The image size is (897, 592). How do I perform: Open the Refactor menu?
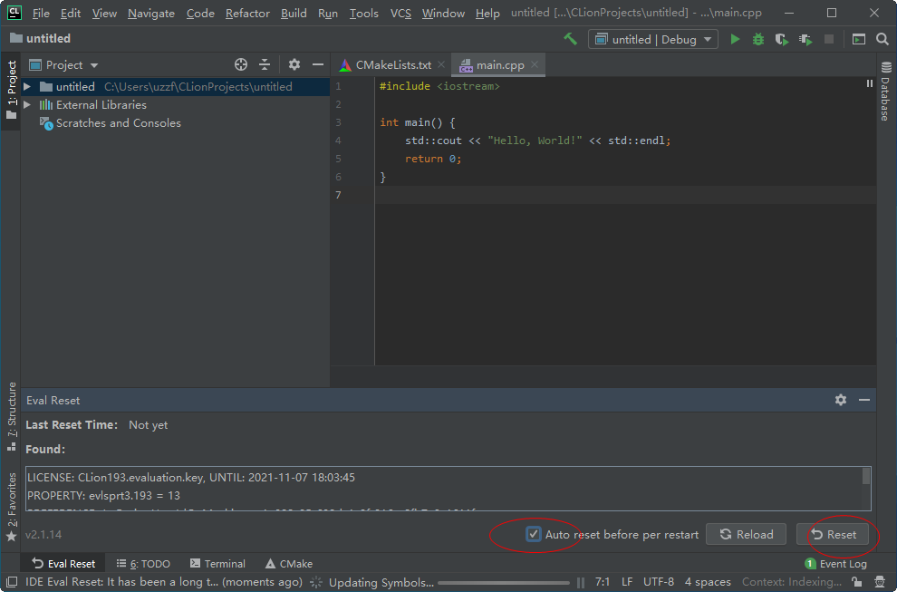[247, 14]
